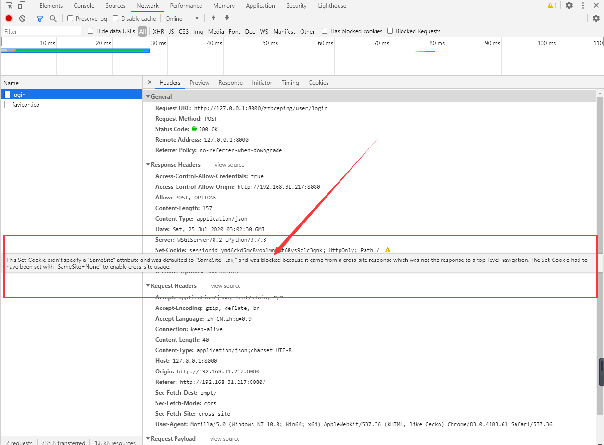
Task: Clear the network log icon
Action: (x=22, y=18)
